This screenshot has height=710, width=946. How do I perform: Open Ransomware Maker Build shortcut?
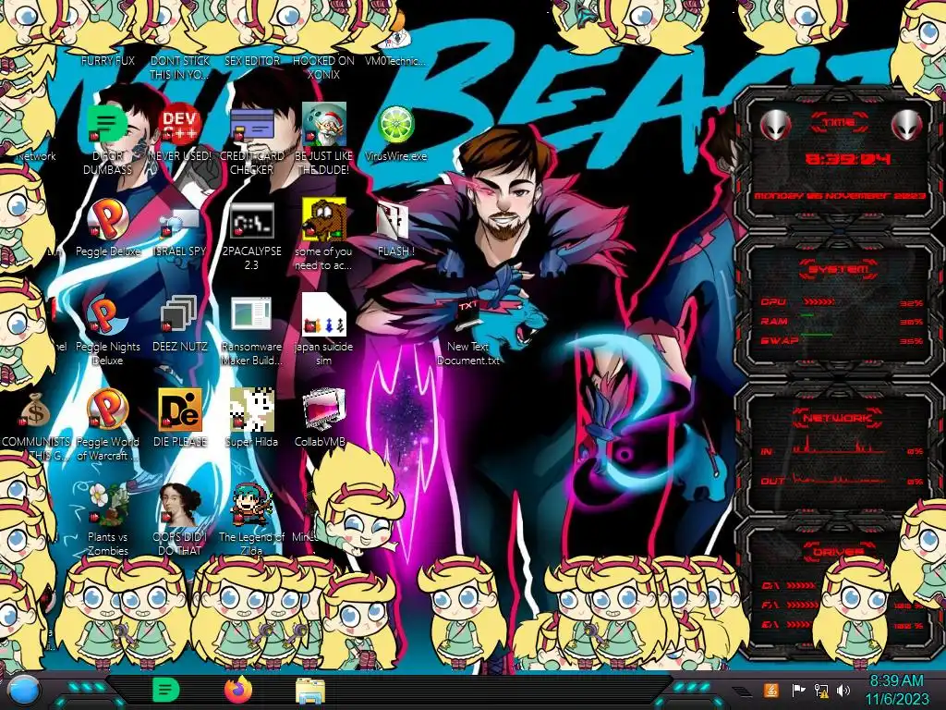251,314
